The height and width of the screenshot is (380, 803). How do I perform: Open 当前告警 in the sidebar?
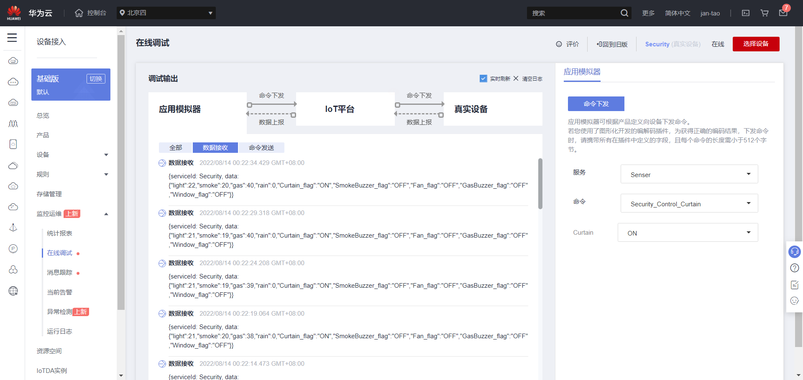pyautogui.click(x=59, y=292)
